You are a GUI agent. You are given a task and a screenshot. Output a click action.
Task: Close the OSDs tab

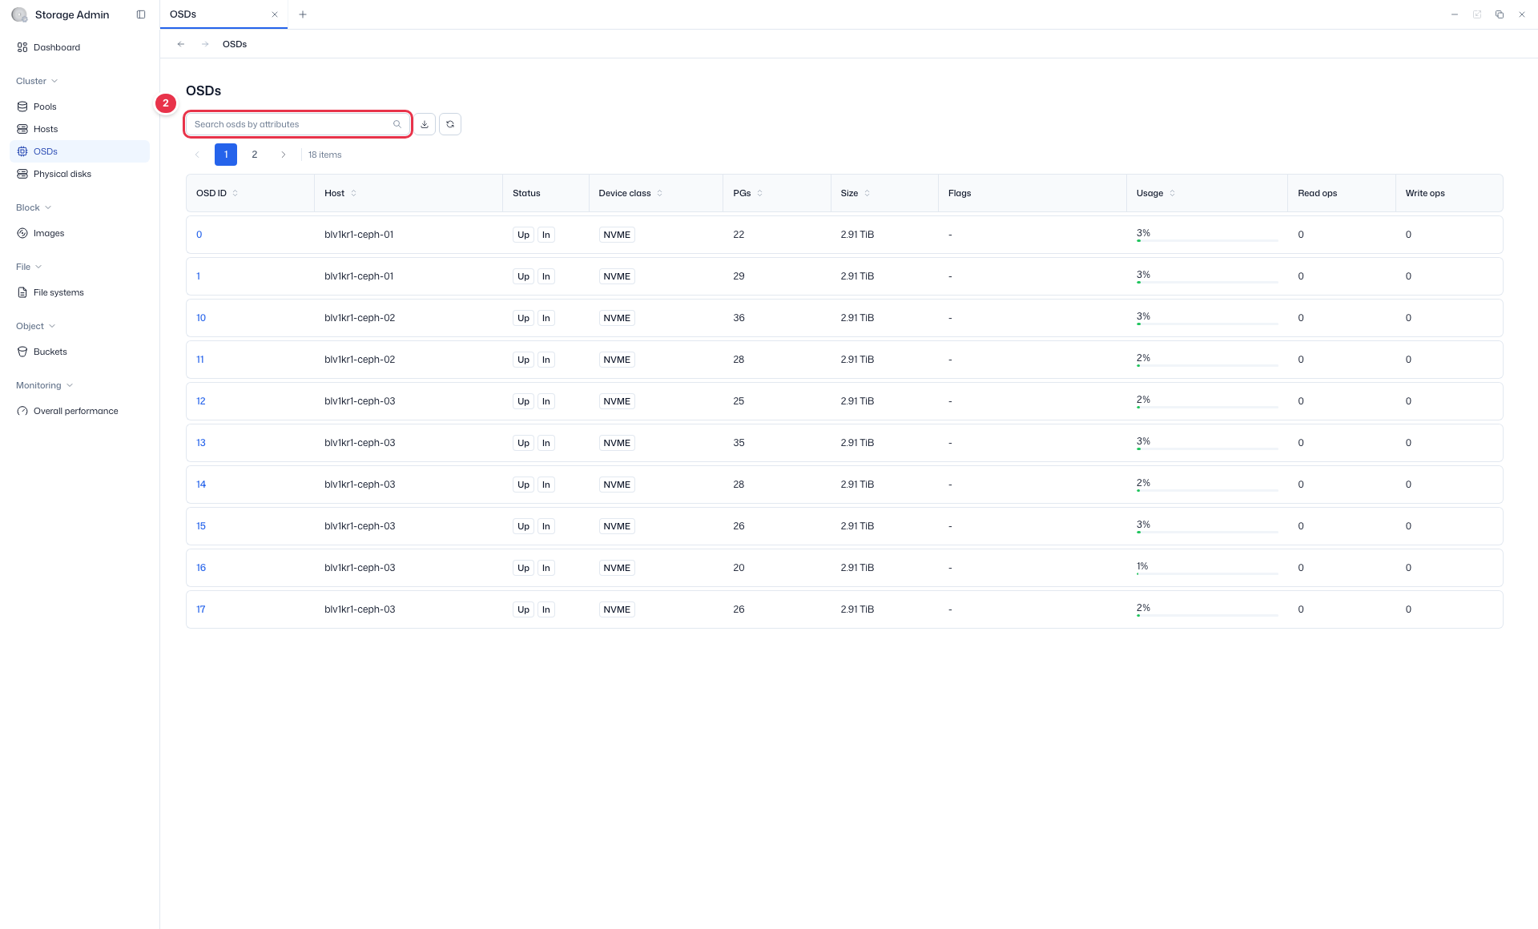(275, 14)
